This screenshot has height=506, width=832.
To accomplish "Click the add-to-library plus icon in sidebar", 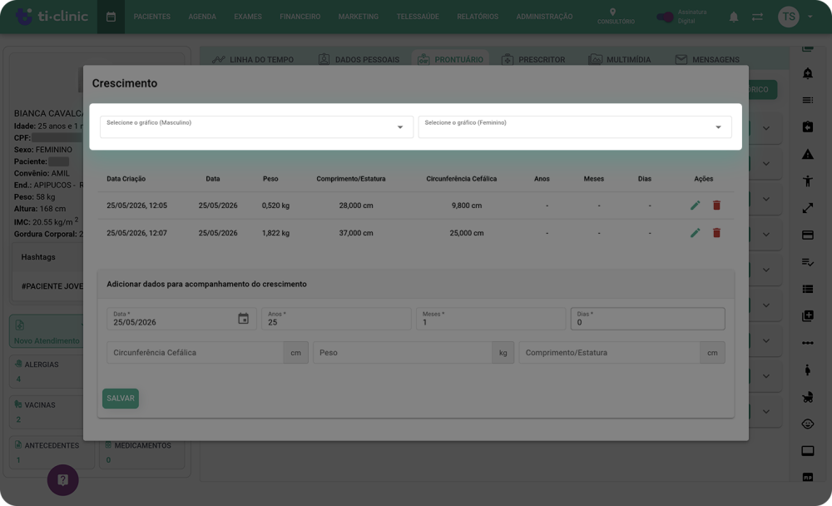I will (x=808, y=316).
